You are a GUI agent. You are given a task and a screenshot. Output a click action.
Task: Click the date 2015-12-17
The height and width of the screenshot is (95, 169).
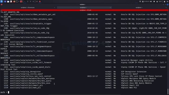(92, 76)
